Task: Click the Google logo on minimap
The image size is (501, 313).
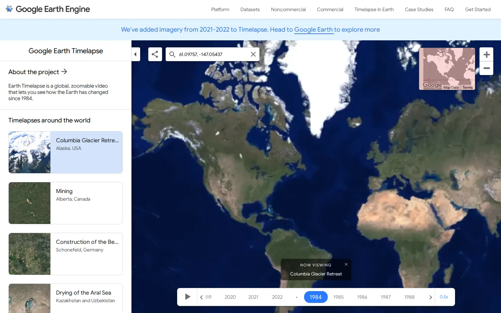Action: tap(432, 85)
